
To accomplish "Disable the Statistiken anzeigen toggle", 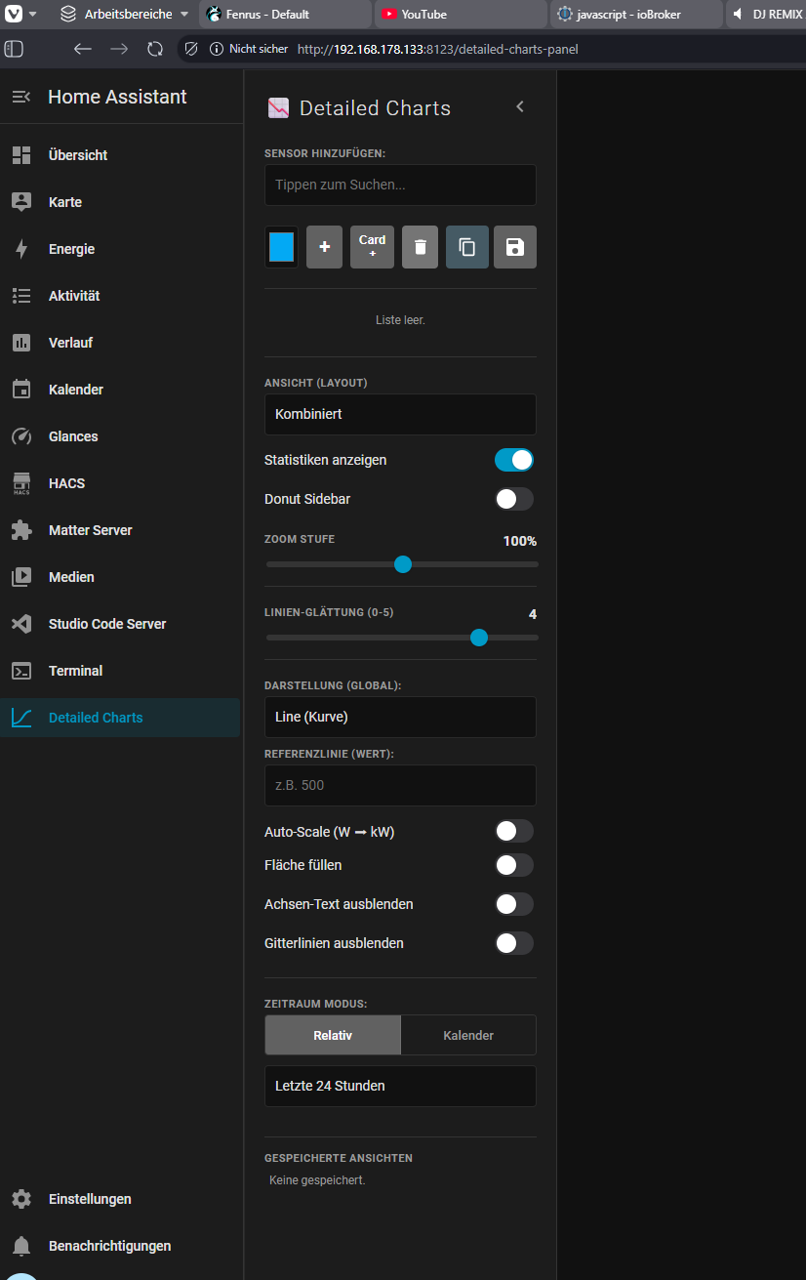I will point(514,460).
